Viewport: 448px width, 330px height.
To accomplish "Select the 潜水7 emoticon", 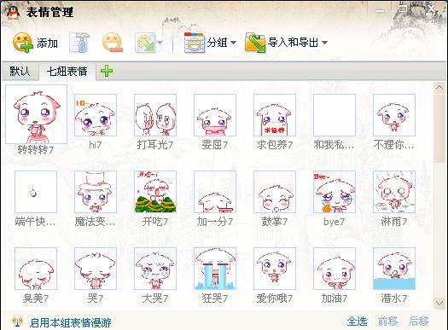I will point(394,269).
